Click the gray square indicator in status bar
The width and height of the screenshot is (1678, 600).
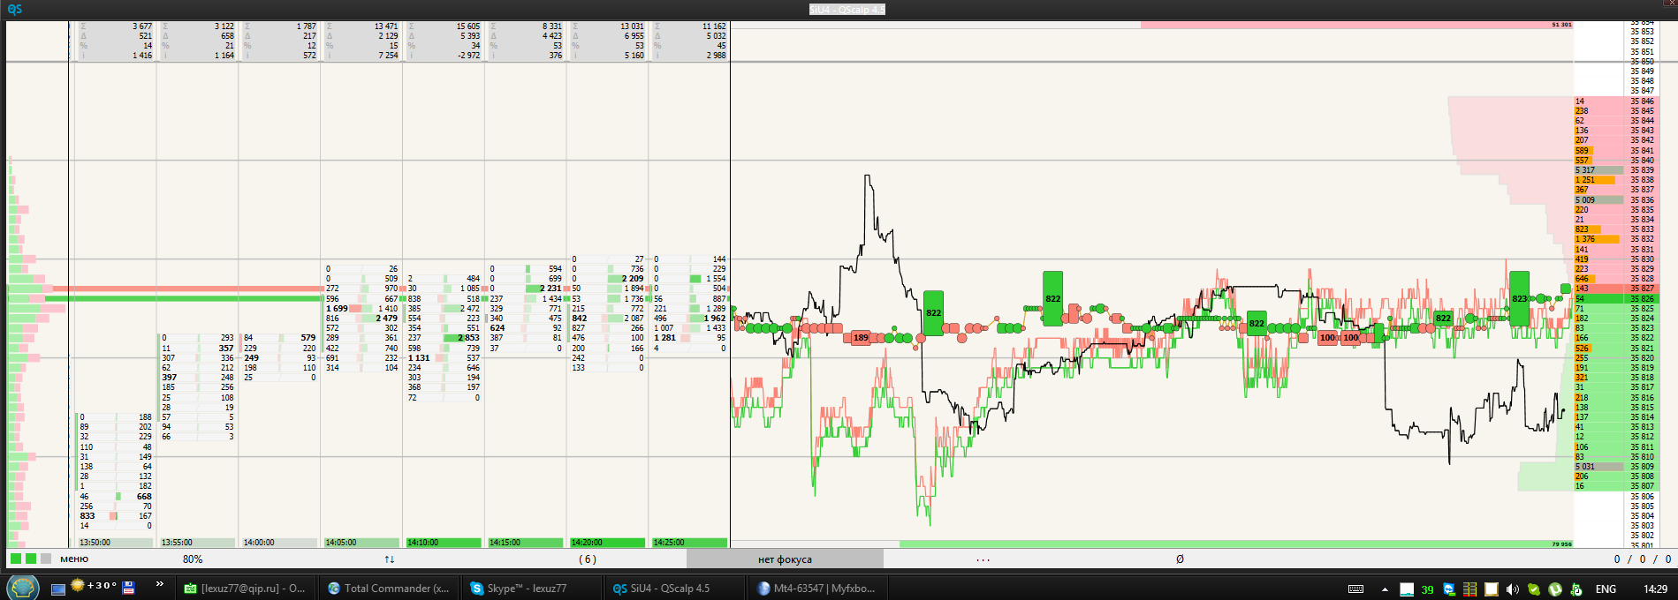(46, 559)
